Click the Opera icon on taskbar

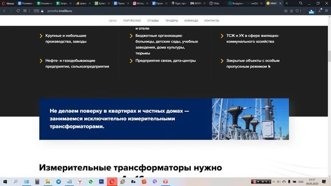(112, 181)
